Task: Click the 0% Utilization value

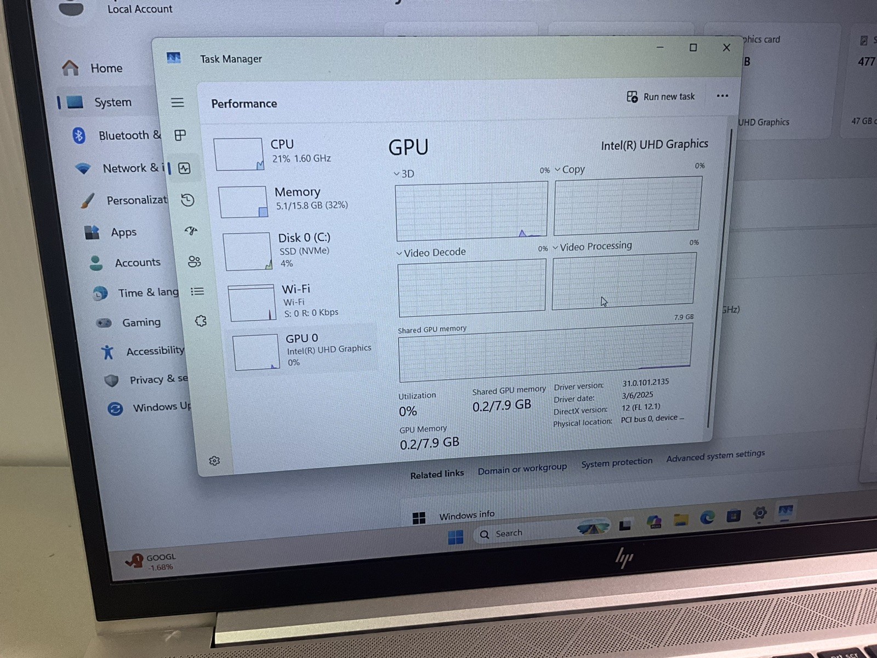Action: [408, 411]
